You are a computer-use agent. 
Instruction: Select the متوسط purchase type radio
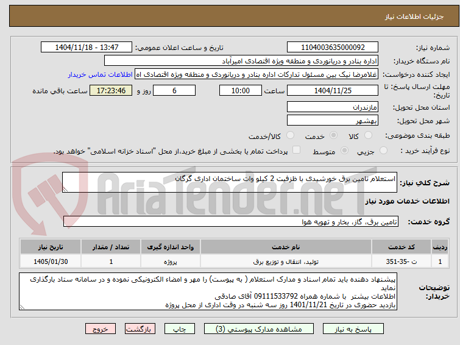[344, 151]
